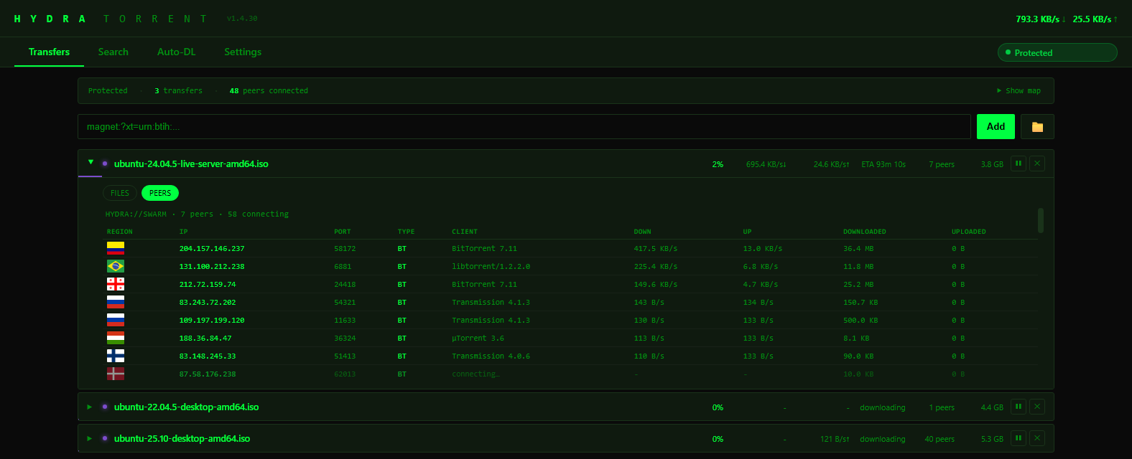Image resolution: width=1132 pixels, height=459 pixels.
Task: Sort peers by TYPE column header
Action: [x=406, y=232]
